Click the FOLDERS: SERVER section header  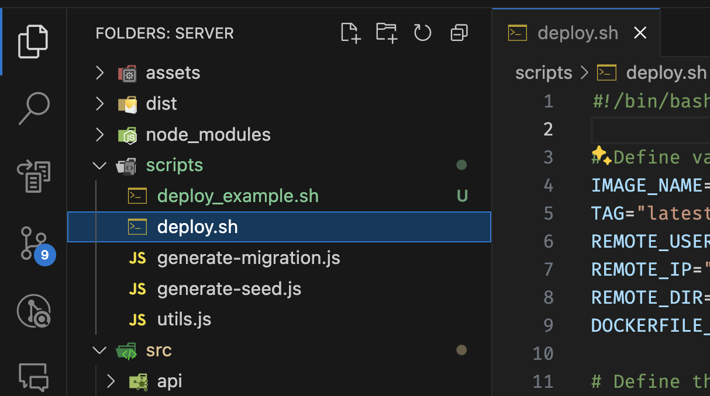click(165, 33)
